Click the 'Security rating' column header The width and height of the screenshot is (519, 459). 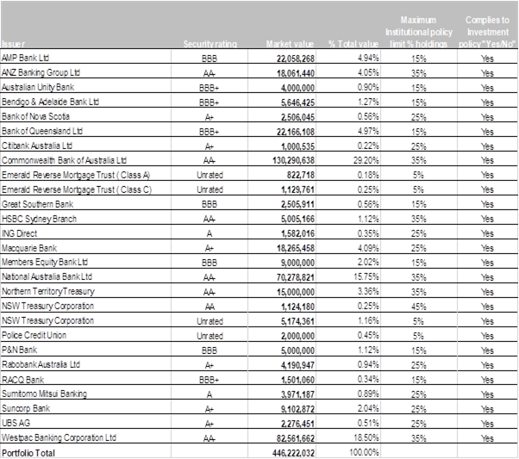coord(210,44)
